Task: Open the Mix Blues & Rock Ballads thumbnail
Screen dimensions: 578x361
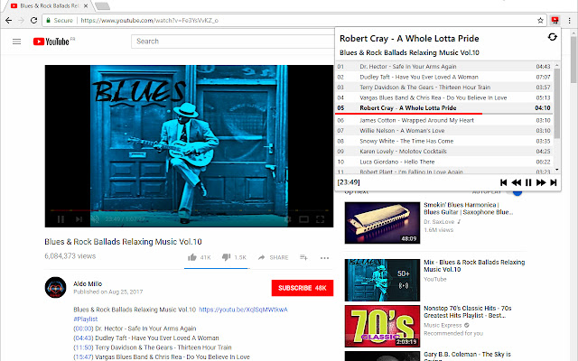Action: 382,280
